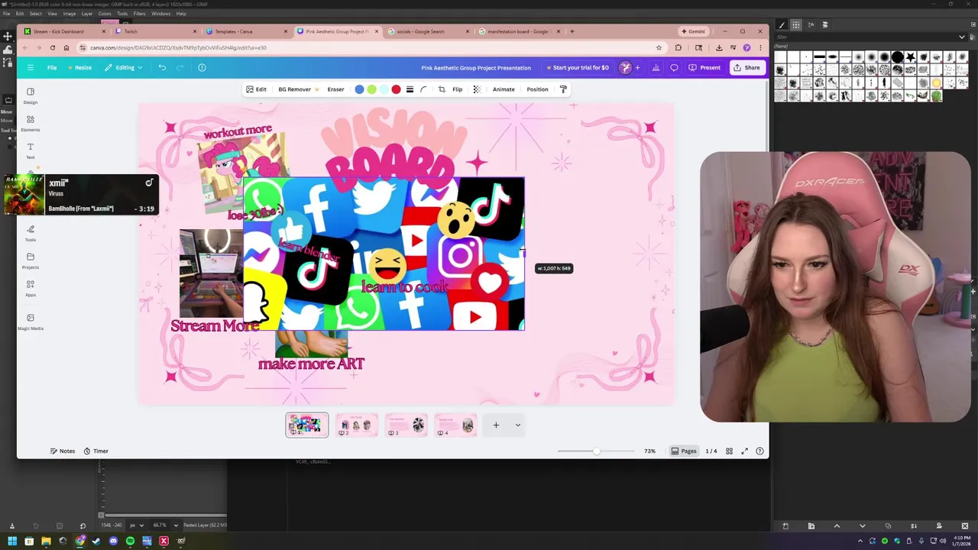
Task: Select the blue color swatch
Action: point(359,89)
